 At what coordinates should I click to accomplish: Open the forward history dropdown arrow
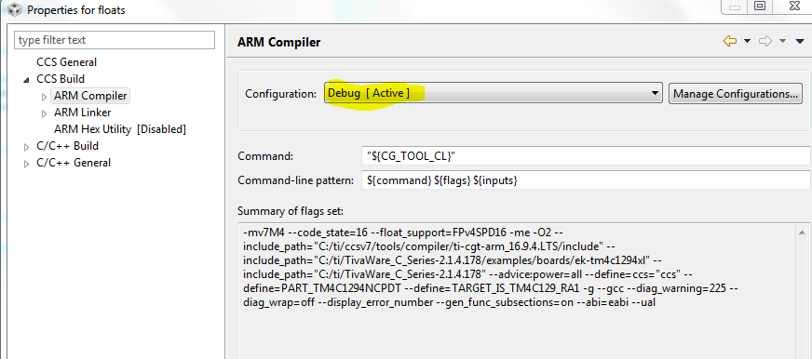[x=782, y=41]
